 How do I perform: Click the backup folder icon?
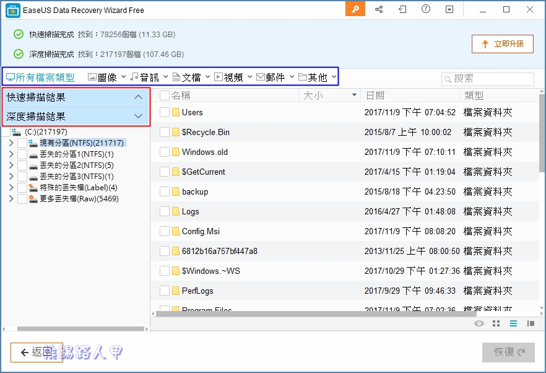[176, 191]
